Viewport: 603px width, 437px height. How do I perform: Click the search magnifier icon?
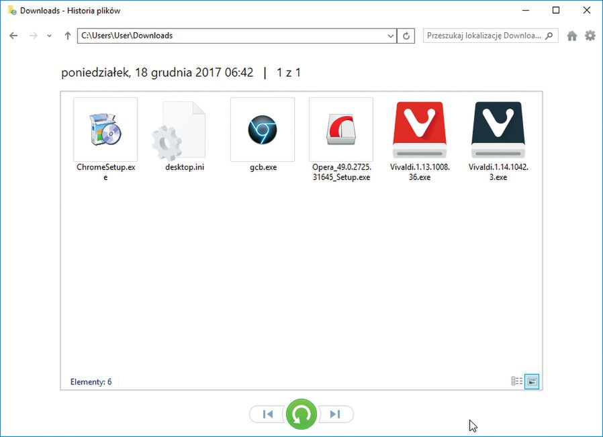(549, 36)
